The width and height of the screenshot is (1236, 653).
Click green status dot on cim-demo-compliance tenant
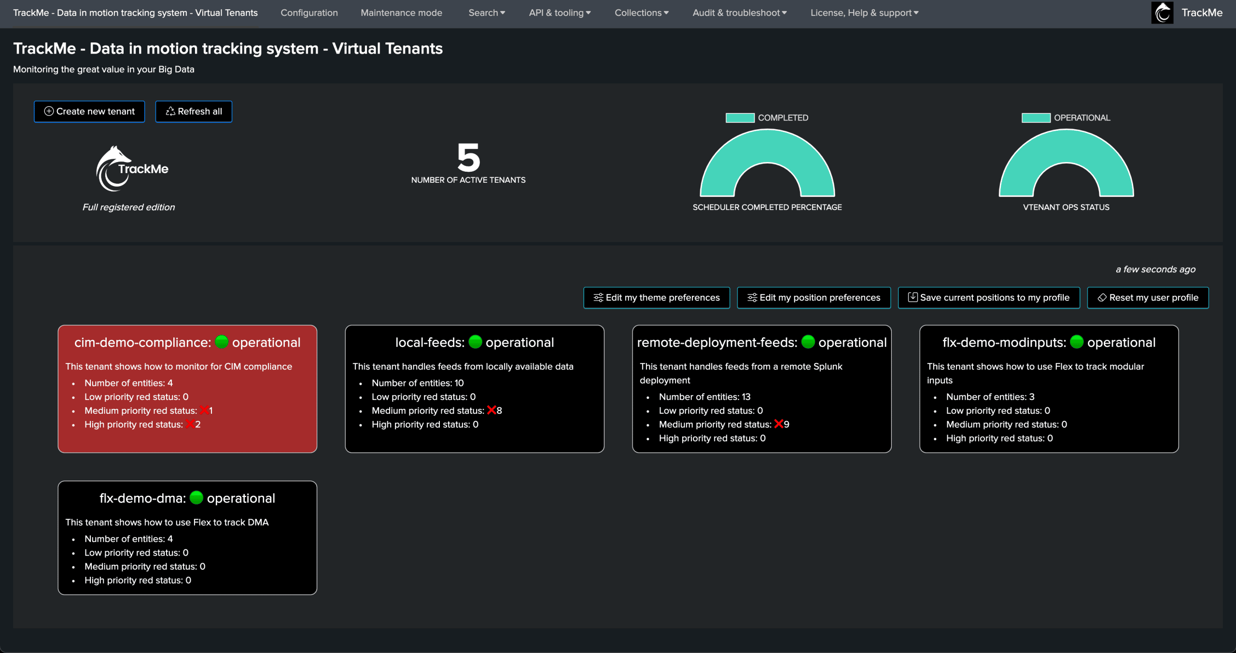[222, 342]
